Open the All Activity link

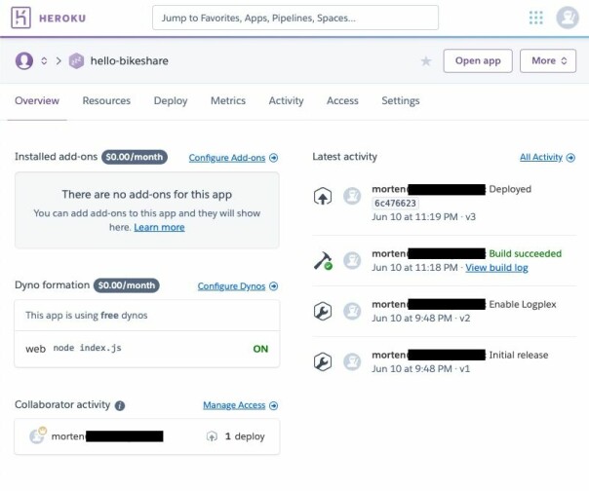(x=541, y=157)
